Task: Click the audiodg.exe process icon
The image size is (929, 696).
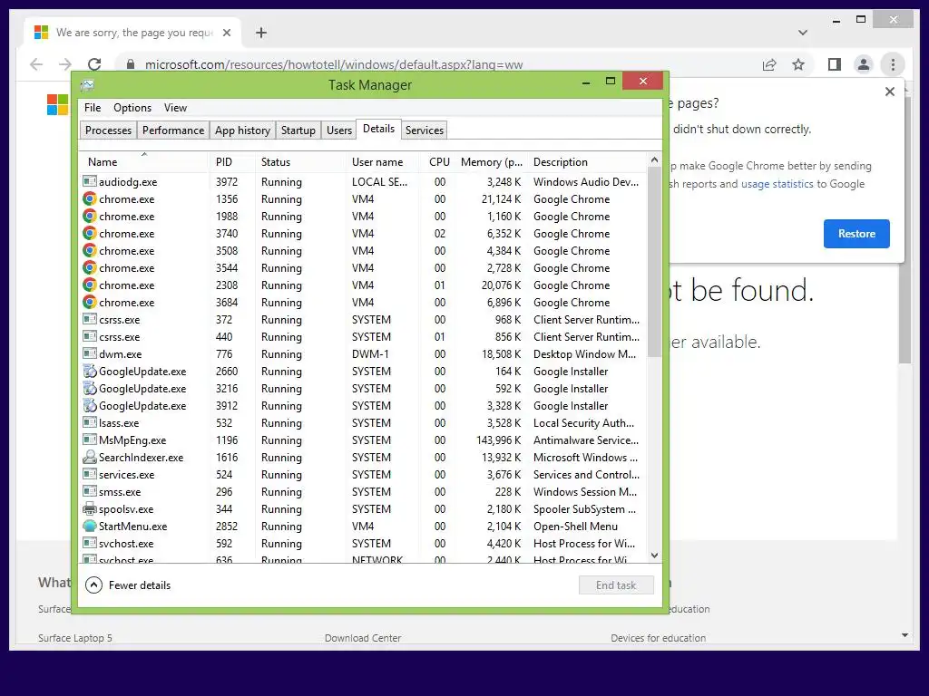Action: (x=90, y=181)
